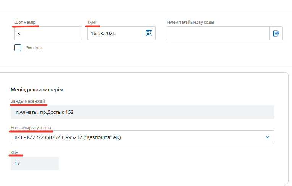Click the 16.03.2026 date value
This screenshot has height=186, width=292.
103,33
